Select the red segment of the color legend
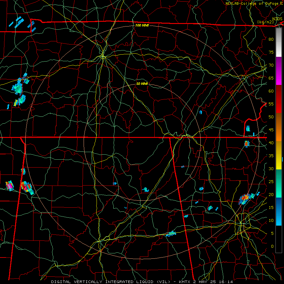The image size is (284, 284). pyautogui.click(x=279, y=99)
